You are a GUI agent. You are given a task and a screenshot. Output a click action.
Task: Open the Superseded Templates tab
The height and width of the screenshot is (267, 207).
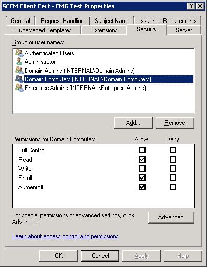44,30
